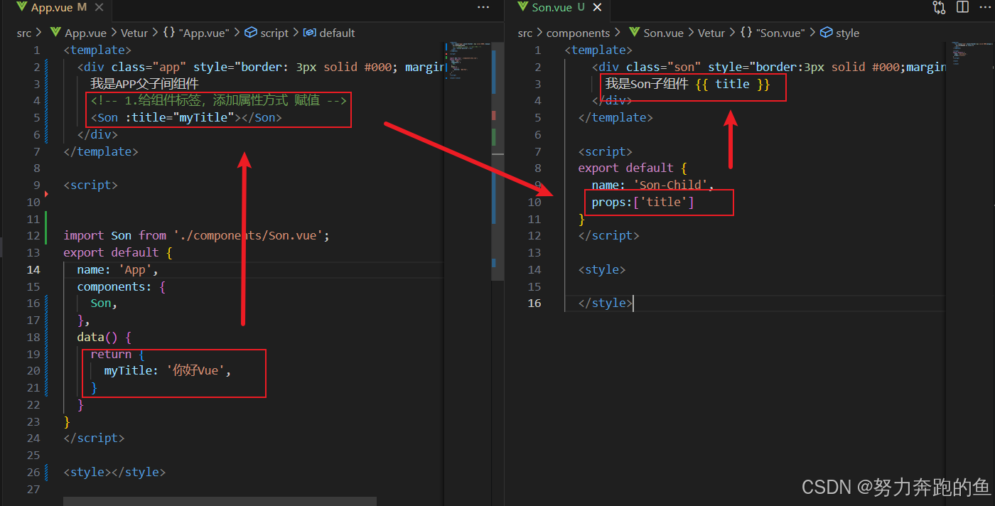Click the myTitle: '你好Vue' line
995x506 pixels.
click(x=168, y=371)
